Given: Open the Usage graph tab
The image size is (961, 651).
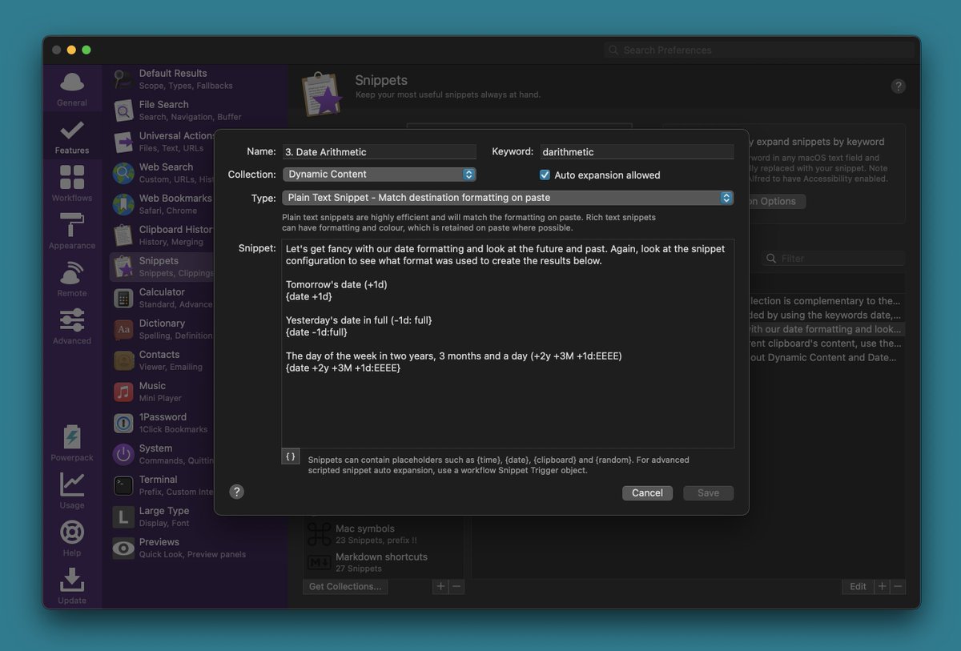Looking at the screenshot, I should click(x=72, y=491).
